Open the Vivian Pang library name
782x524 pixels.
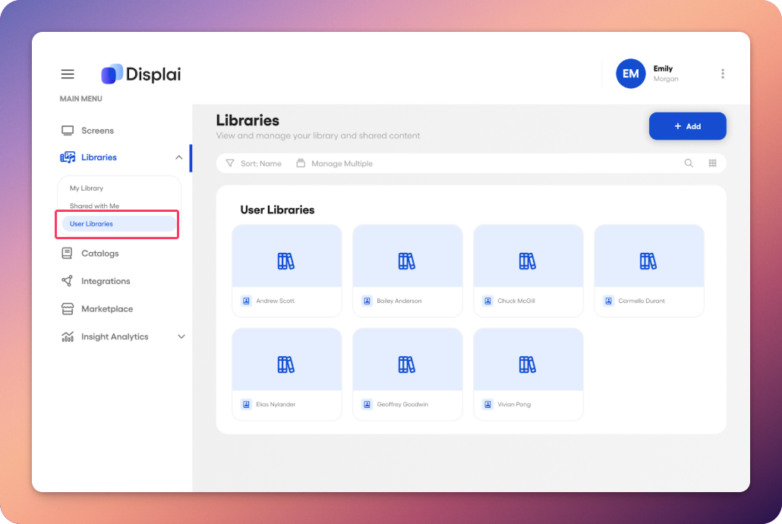point(514,404)
